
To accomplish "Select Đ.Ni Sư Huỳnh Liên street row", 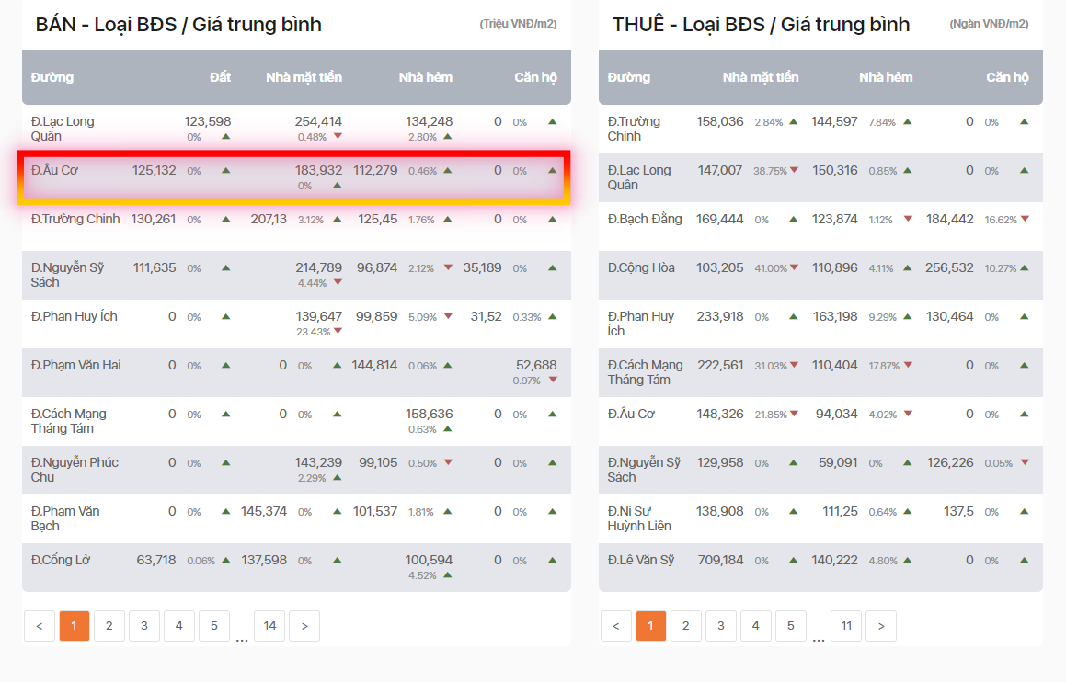I will pos(820,519).
